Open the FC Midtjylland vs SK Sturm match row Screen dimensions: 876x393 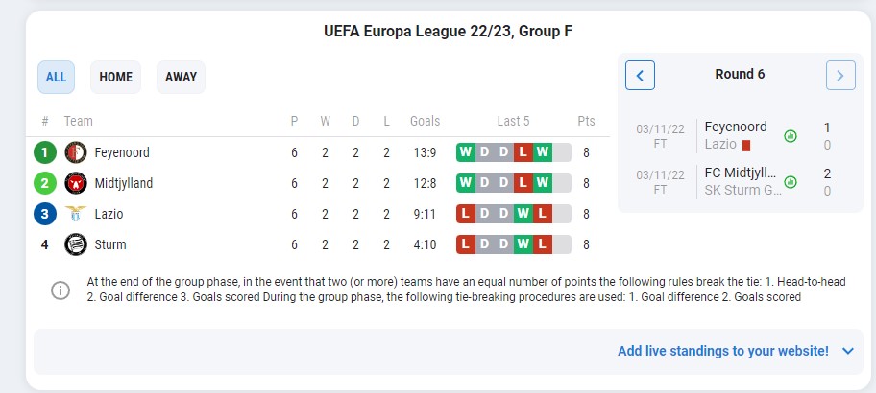[741, 182]
